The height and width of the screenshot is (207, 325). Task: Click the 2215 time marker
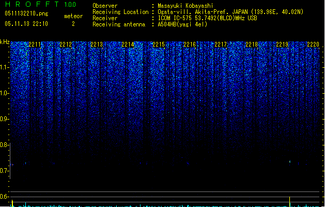(x=159, y=45)
